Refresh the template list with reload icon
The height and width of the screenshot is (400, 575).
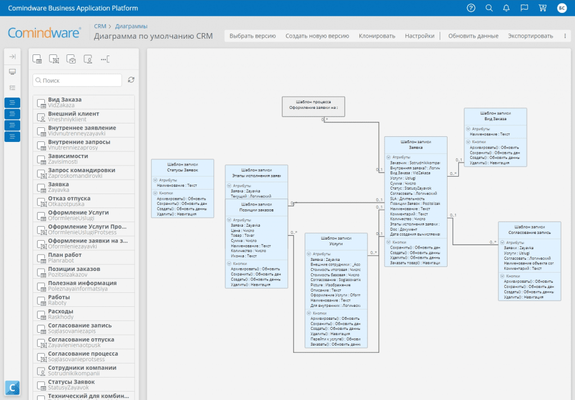pos(131,80)
